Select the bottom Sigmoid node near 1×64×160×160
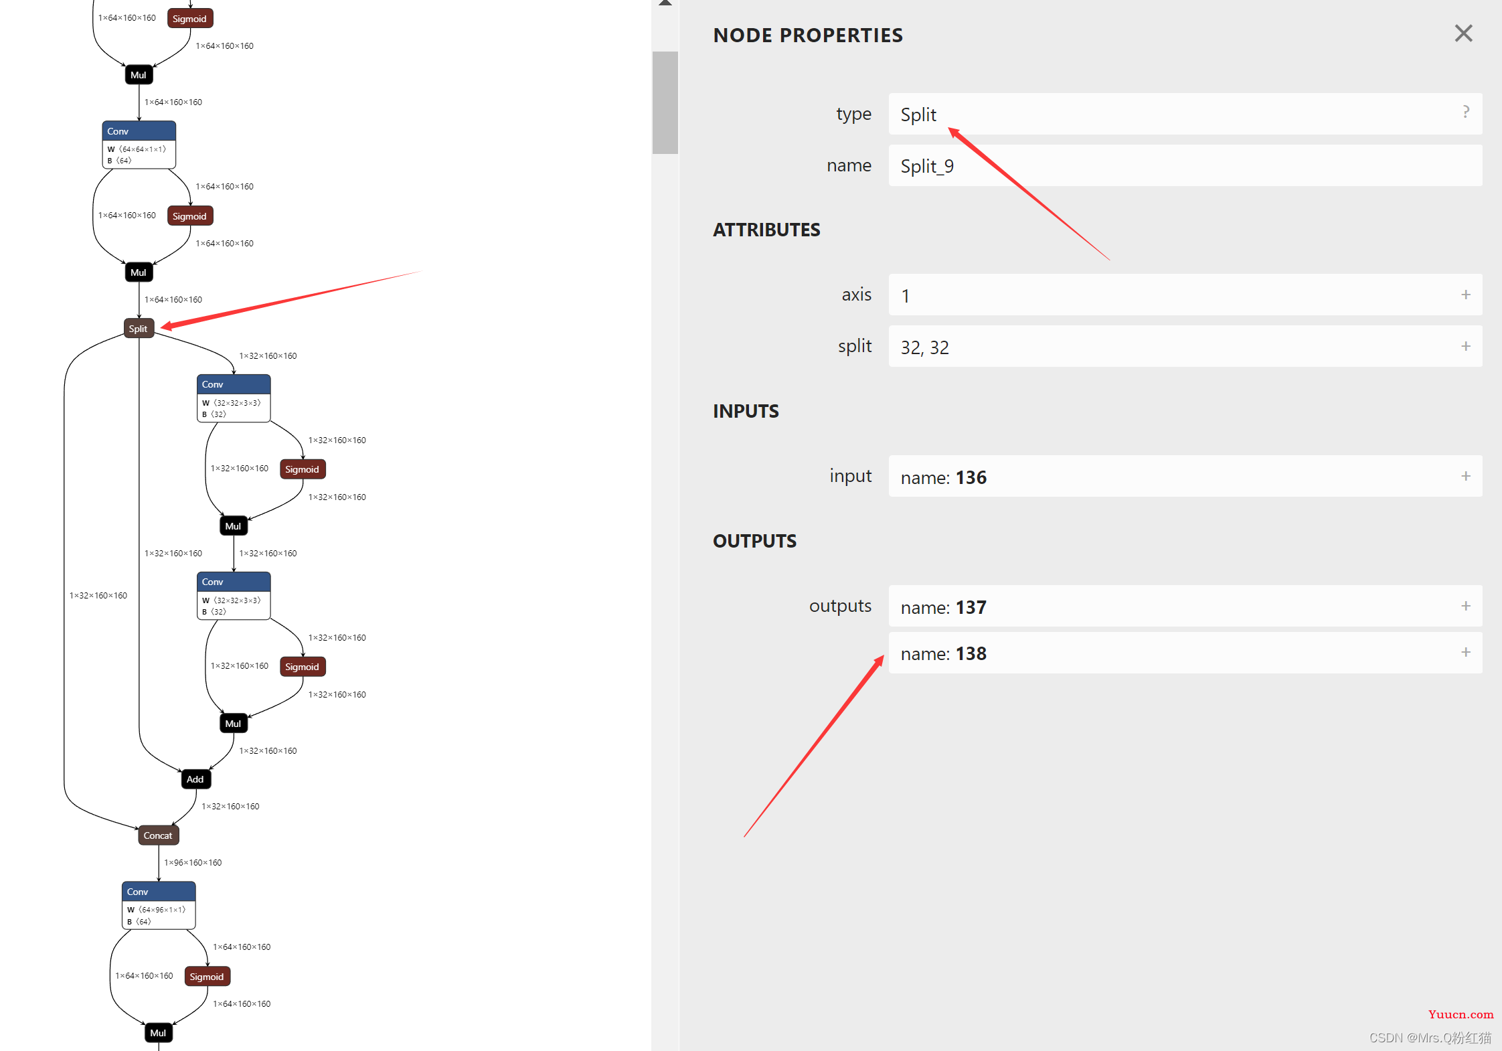 click(207, 976)
